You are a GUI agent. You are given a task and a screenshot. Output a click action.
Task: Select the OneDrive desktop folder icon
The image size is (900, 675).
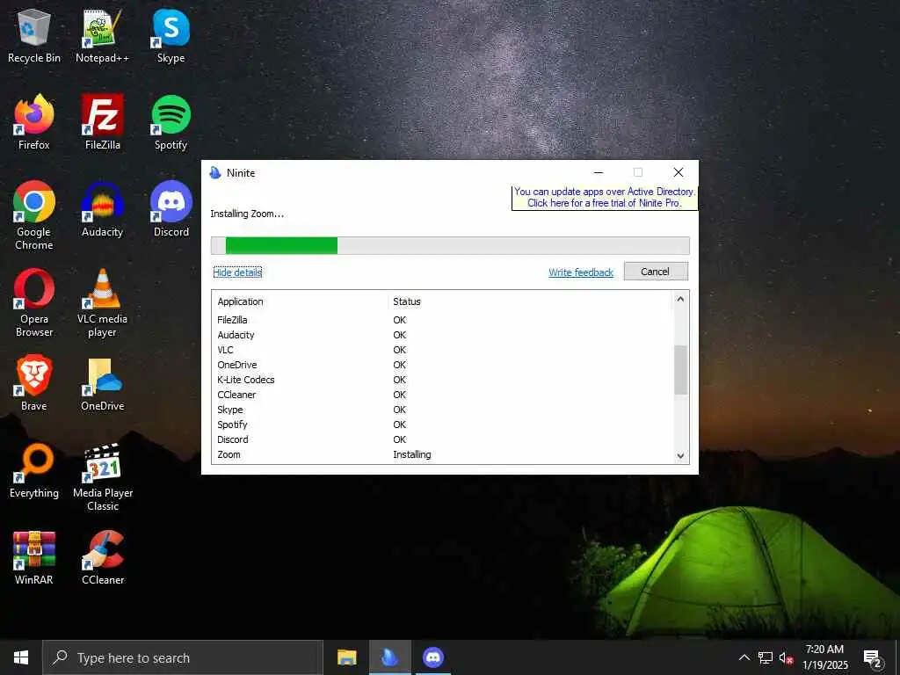click(x=102, y=383)
